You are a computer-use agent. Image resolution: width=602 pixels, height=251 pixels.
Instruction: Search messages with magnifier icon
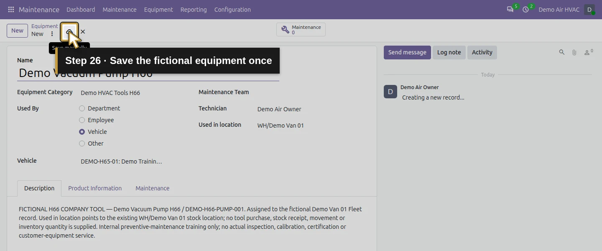[x=562, y=52]
